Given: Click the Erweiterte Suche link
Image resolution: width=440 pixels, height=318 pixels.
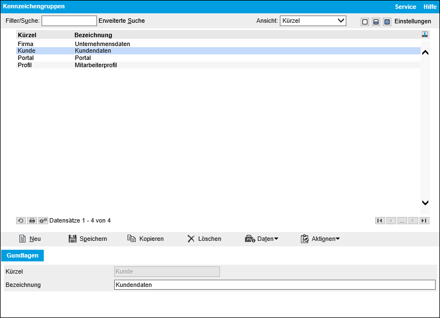Looking at the screenshot, I should [121, 21].
